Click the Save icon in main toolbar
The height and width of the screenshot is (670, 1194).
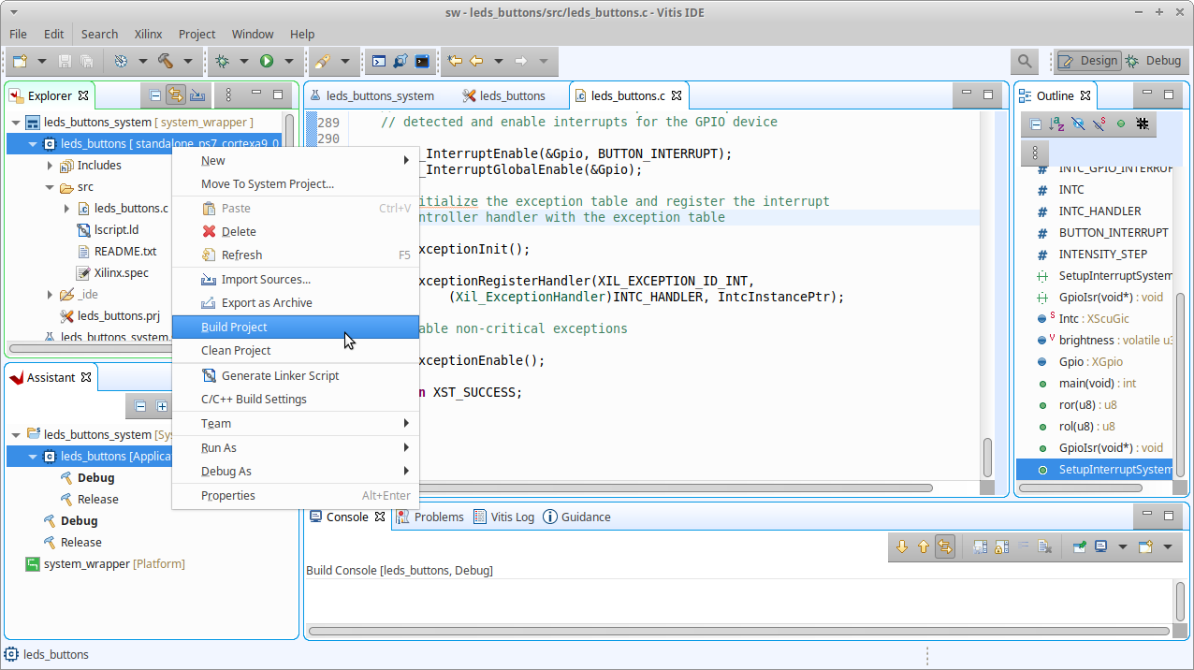(66, 61)
